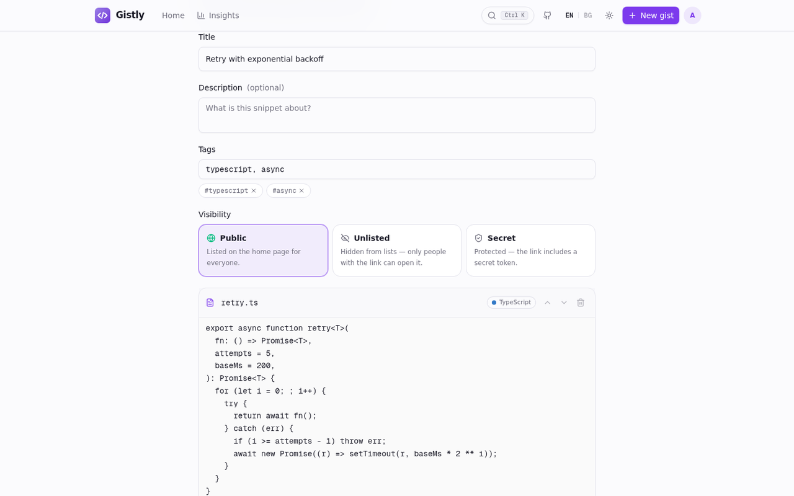Open the Insights page
Viewport: 794px width, 496px height.
218,15
